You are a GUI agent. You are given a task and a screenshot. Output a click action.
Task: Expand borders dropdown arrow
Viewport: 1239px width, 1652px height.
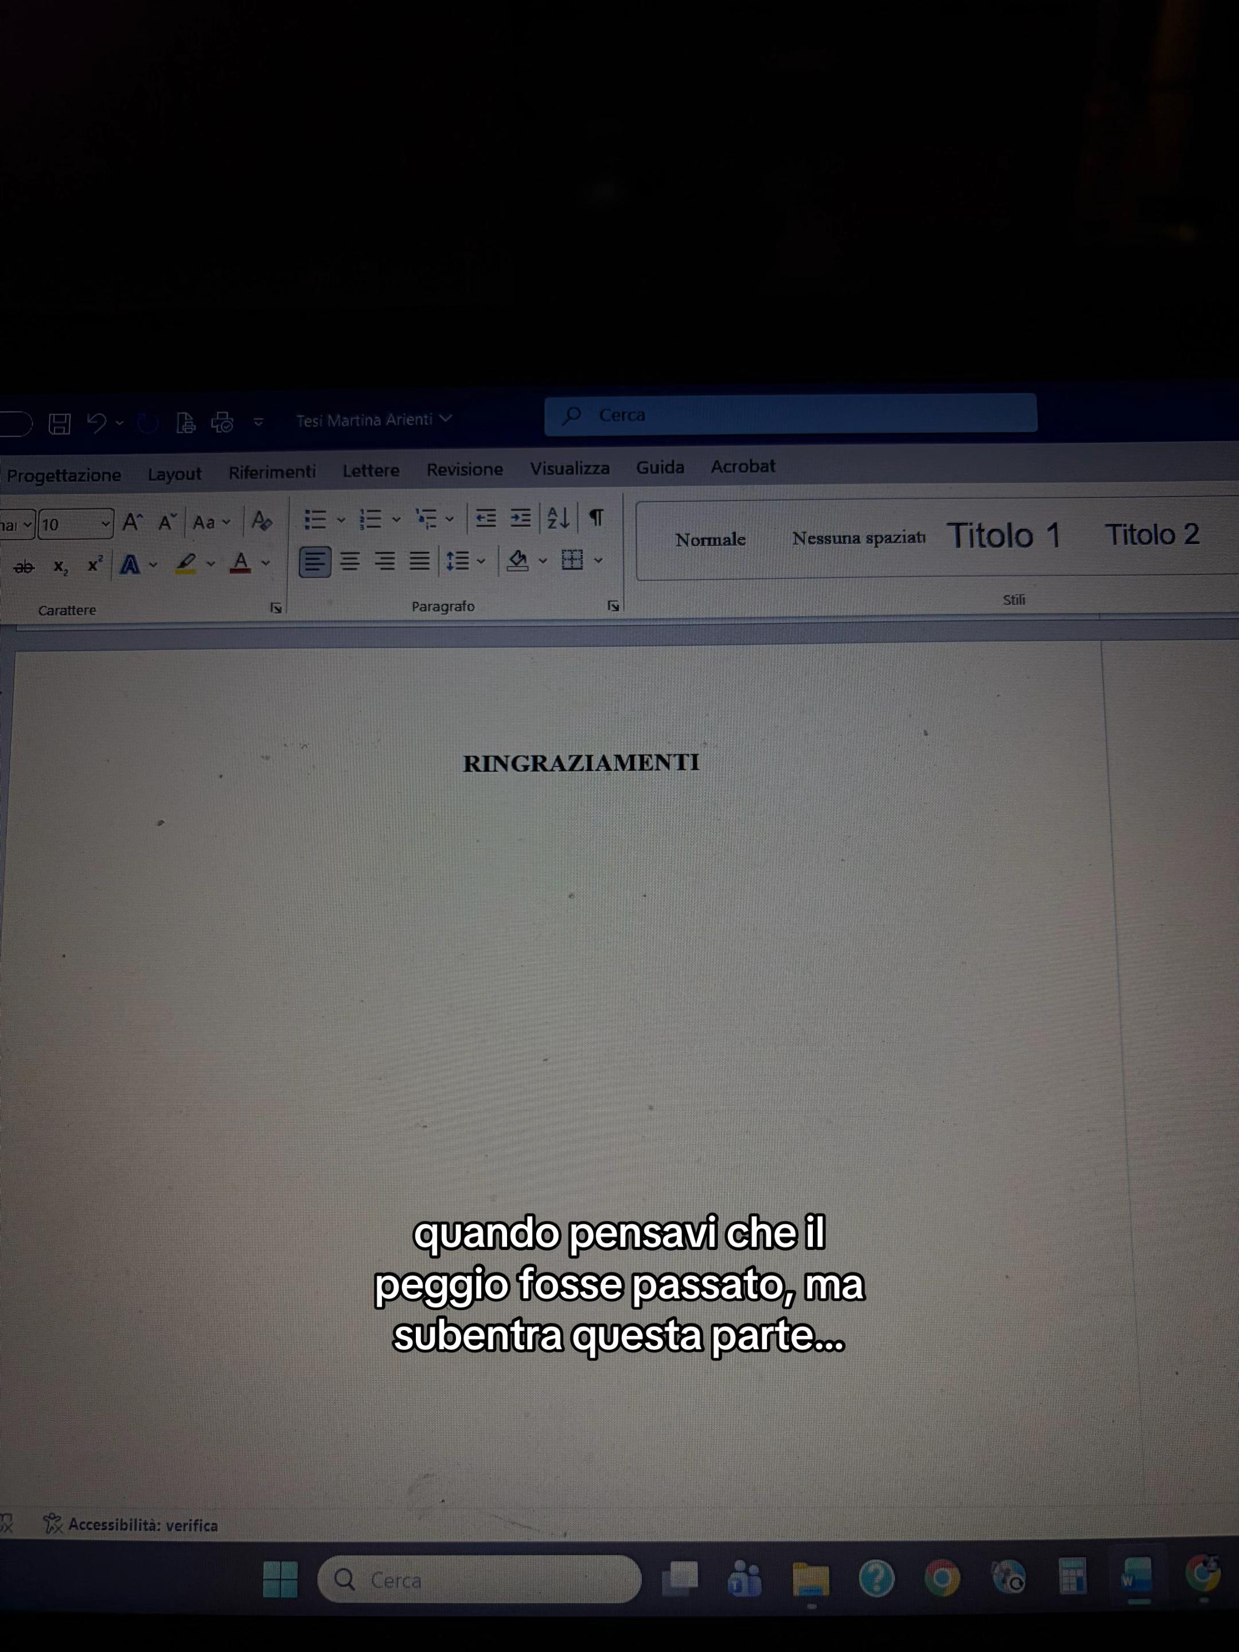pos(598,559)
